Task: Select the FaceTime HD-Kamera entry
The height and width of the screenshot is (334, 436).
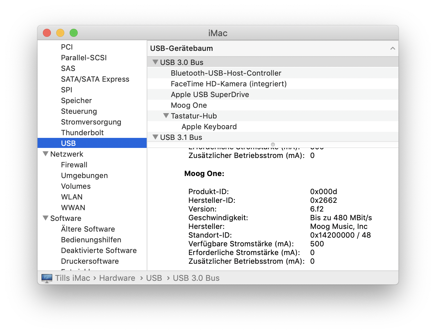Action: click(x=228, y=84)
